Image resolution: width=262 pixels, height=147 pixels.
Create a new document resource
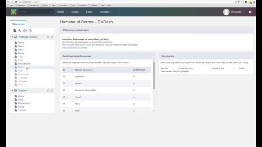(15, 31)
